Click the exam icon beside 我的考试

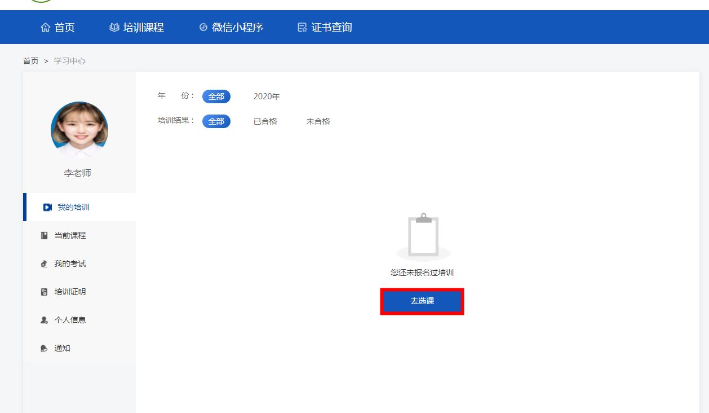(x=45, y=264)
